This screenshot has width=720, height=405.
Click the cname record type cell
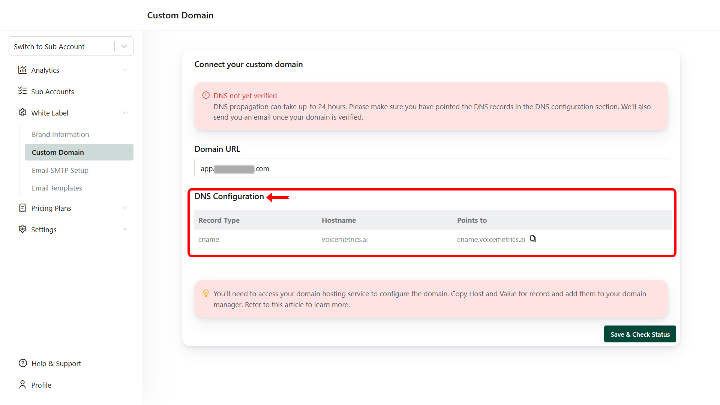point(208,239)
